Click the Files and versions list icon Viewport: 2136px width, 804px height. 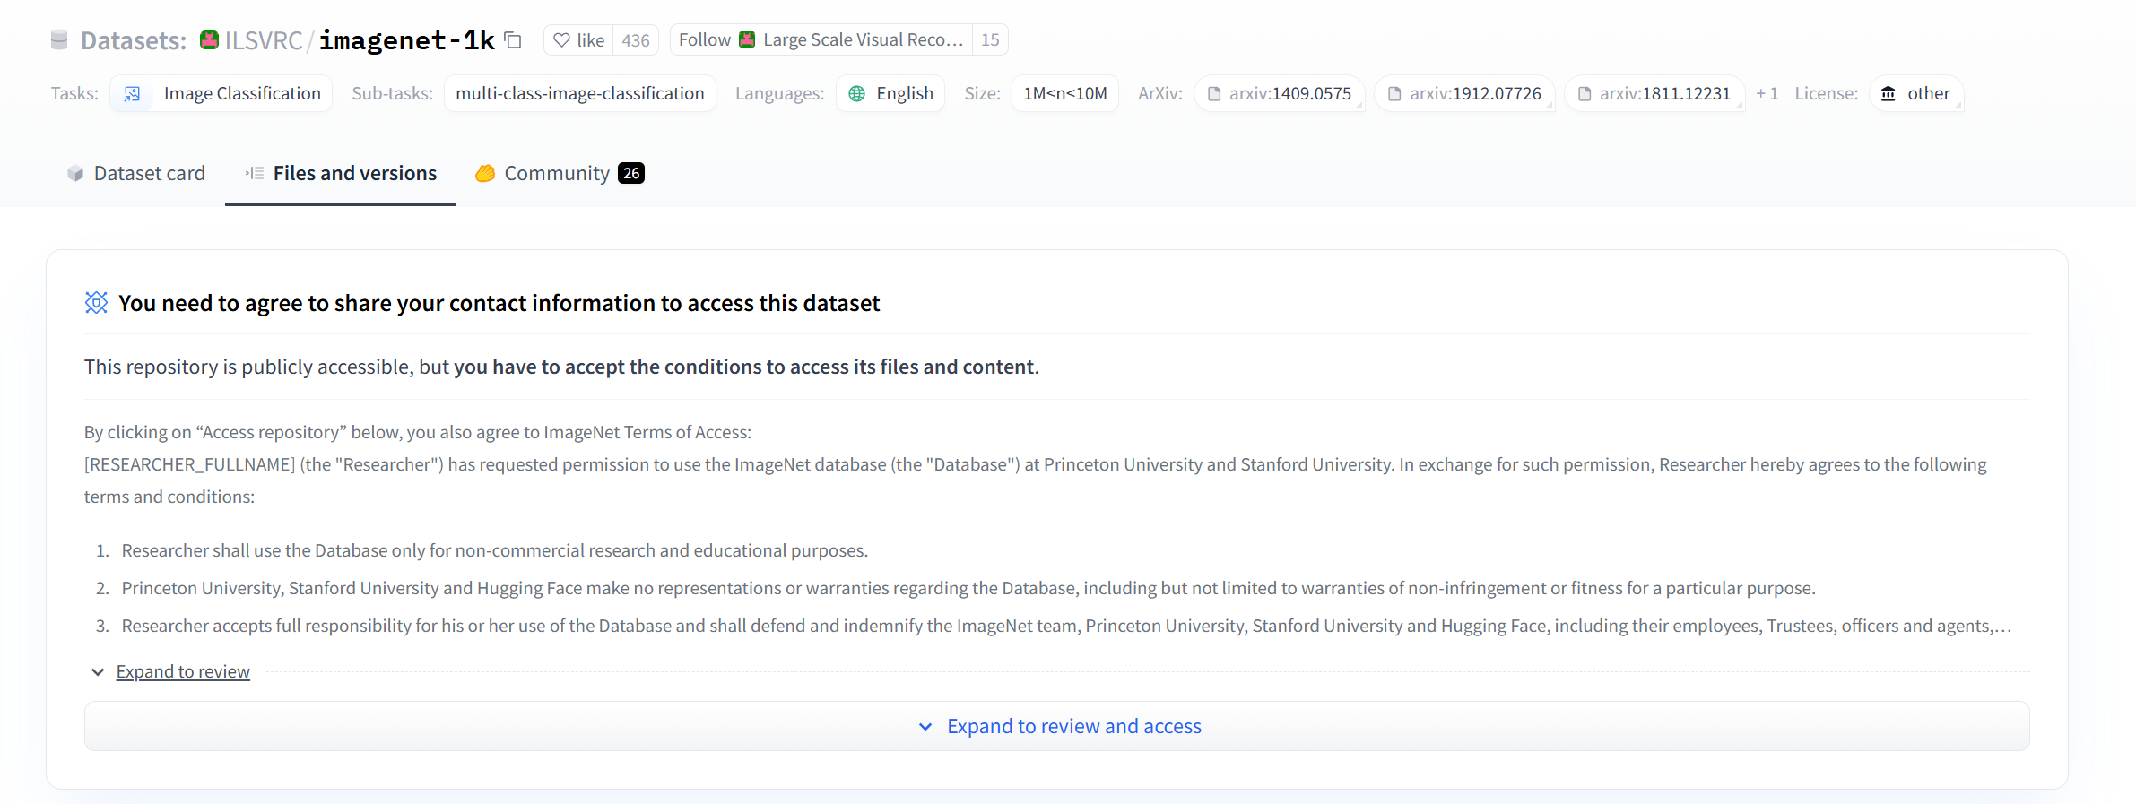[x=255, y=173]
